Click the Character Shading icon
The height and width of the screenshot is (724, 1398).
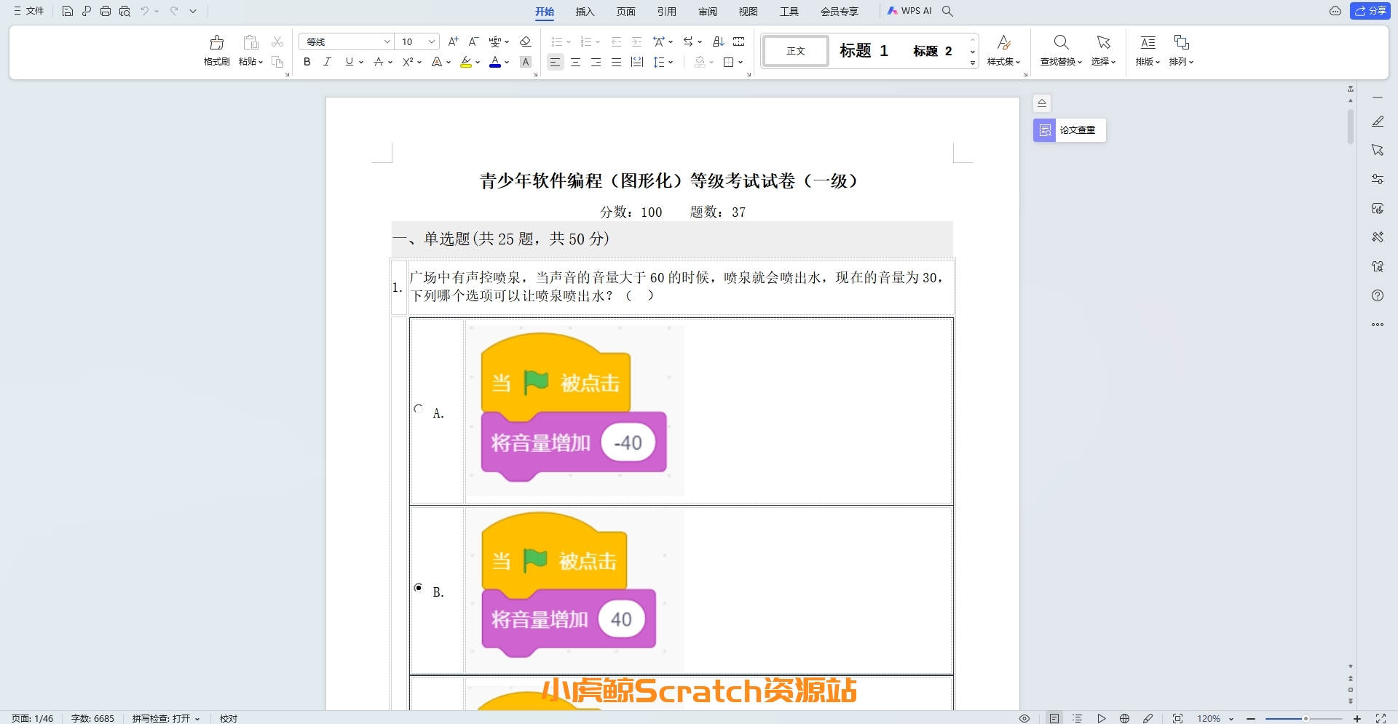coord(526,63)
